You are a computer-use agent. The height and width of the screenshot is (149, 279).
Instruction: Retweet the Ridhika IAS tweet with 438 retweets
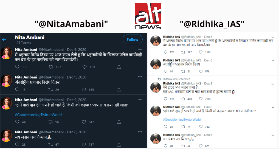tap(183, 99)
